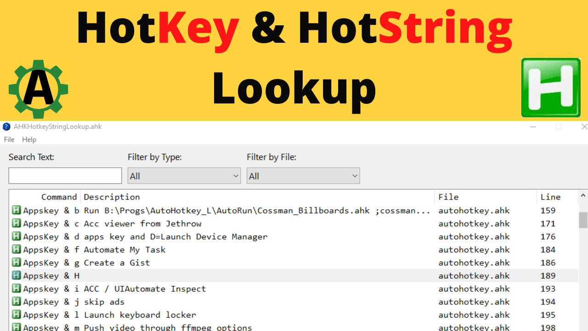The image size is (588, 331).
Task: Click the hotkey icon beside Appskey & i
Action: click(17, 289)
